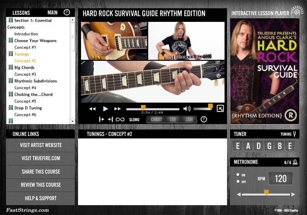Click film icon beside Rhythmic Subdivisions
Image resolution: width=307 pixels, height=215 pixels.
tap(11, 81)
